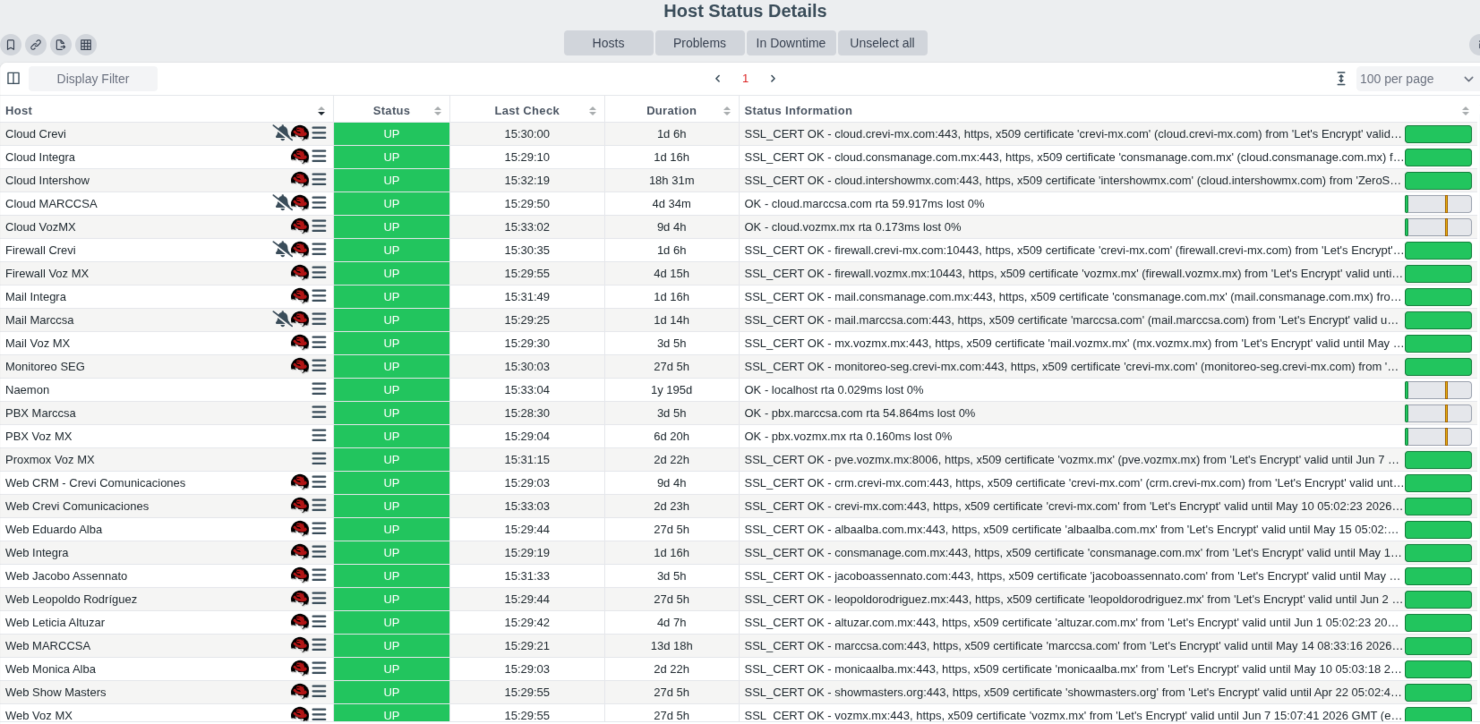Select the Hosts tab
The image size is (1480, 724).
(x=608, y=43)
